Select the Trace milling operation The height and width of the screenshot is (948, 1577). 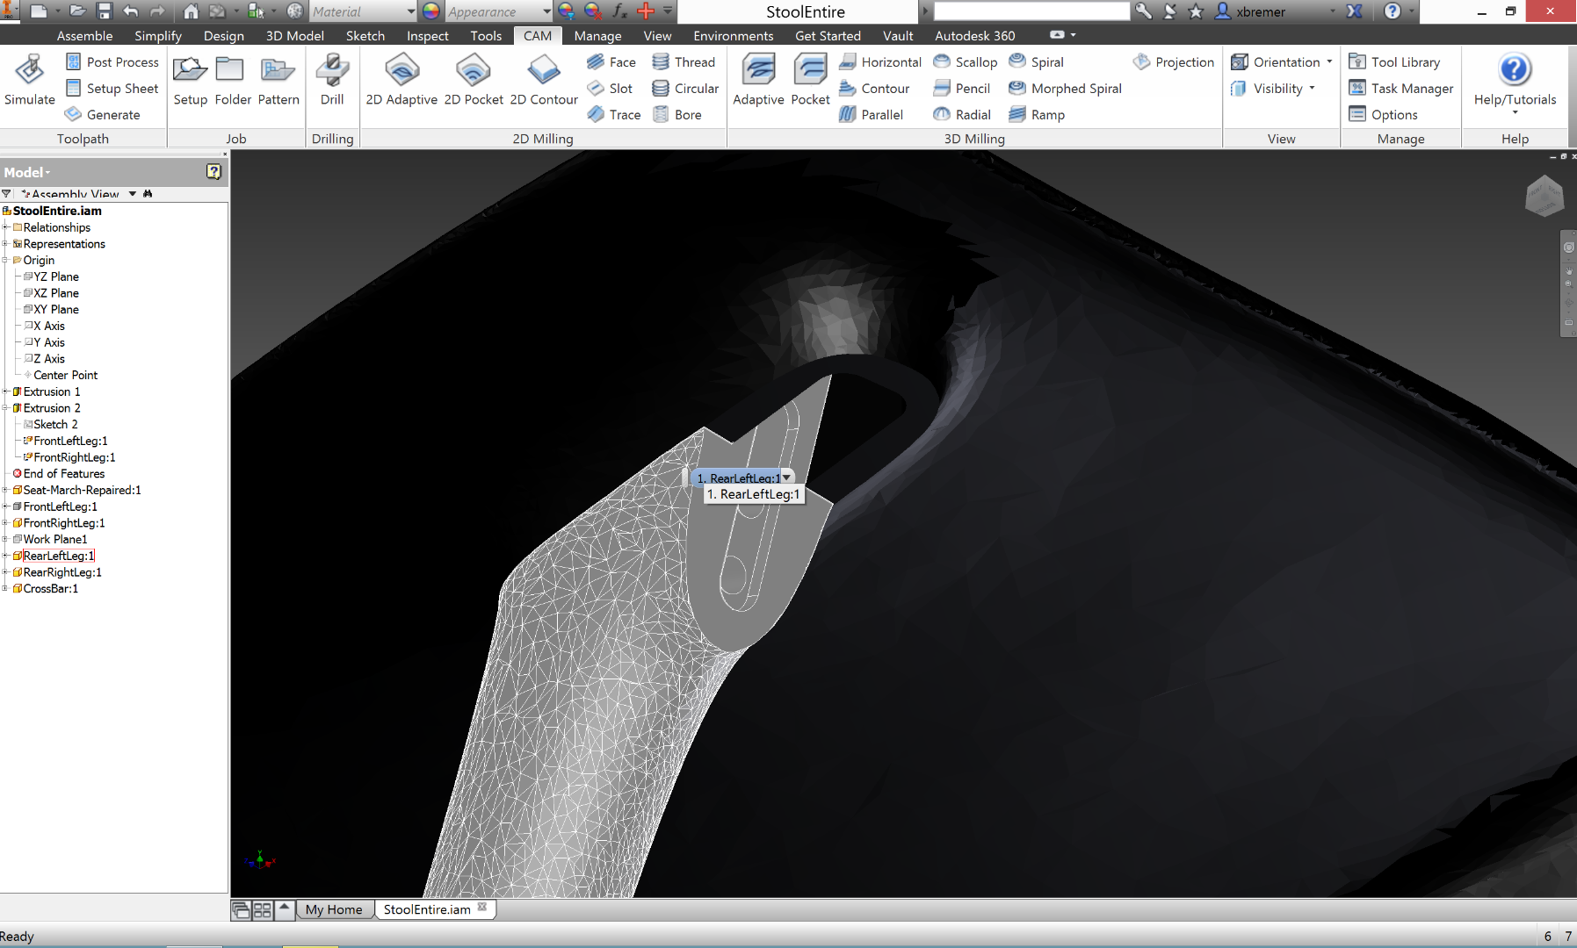(x=614, y=115)
